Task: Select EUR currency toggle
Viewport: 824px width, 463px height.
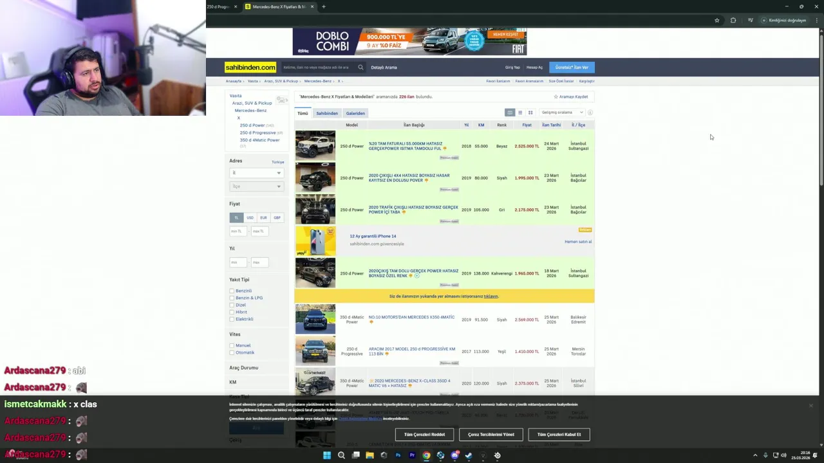Action: 263,217
